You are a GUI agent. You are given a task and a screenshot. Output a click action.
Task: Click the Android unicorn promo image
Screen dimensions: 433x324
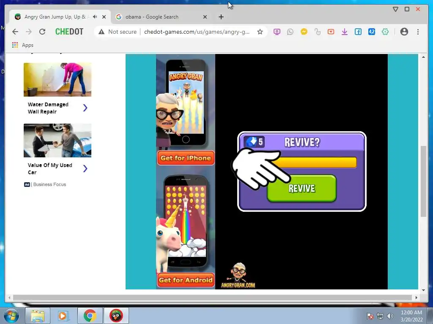click(x=186, y=223)
